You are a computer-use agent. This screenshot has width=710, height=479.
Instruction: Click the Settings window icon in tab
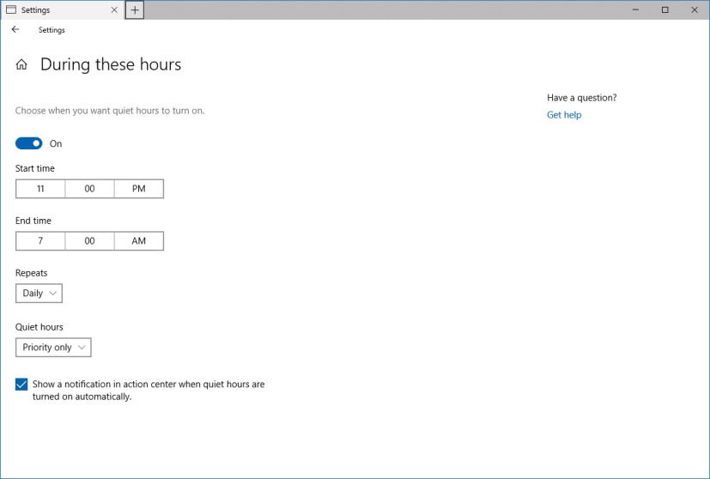(x=11, y=10)
